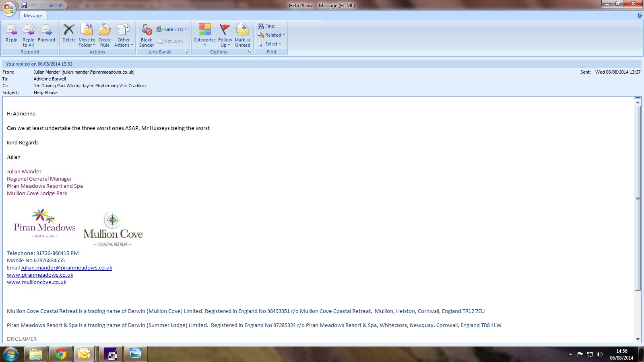Click the 'Help Please' subject text

(x=45, y=93)
